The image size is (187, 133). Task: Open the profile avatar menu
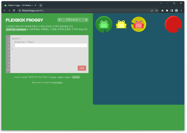[176, 11]
